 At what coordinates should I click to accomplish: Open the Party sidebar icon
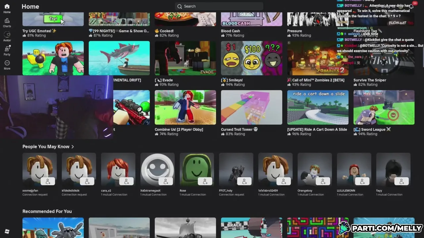(x=7, y=51)
